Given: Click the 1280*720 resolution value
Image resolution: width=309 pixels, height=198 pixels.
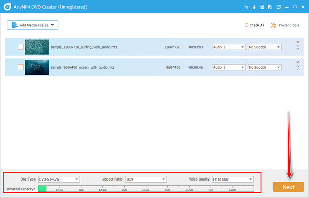Looking at the screenshot, I should [172, 47].
